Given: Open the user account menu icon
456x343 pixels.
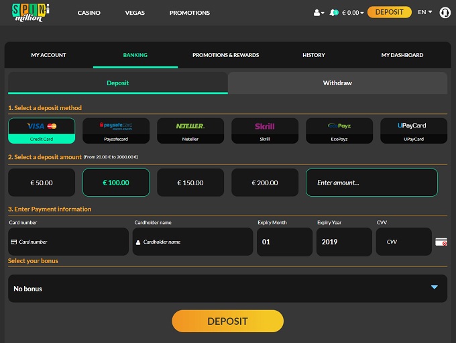Looking at the screenshot, I should click(318, 13).
